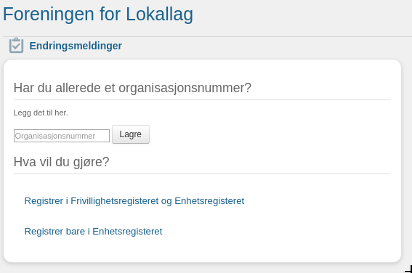Click the word 'Lokallag' in the page title

(159, 15)
